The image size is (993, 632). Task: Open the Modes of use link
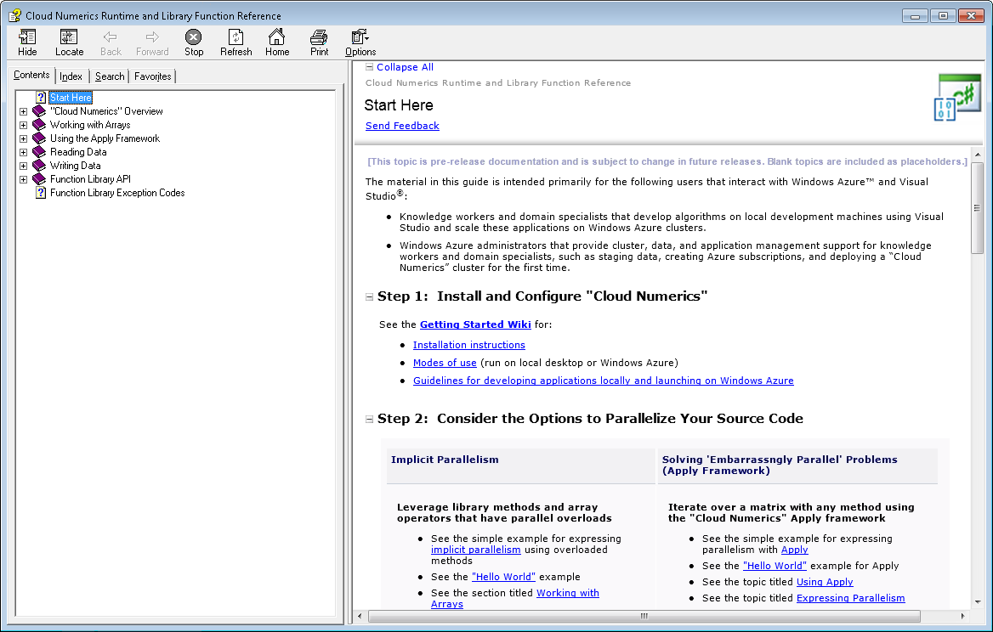pyautogui.click(x=445, y=363)
